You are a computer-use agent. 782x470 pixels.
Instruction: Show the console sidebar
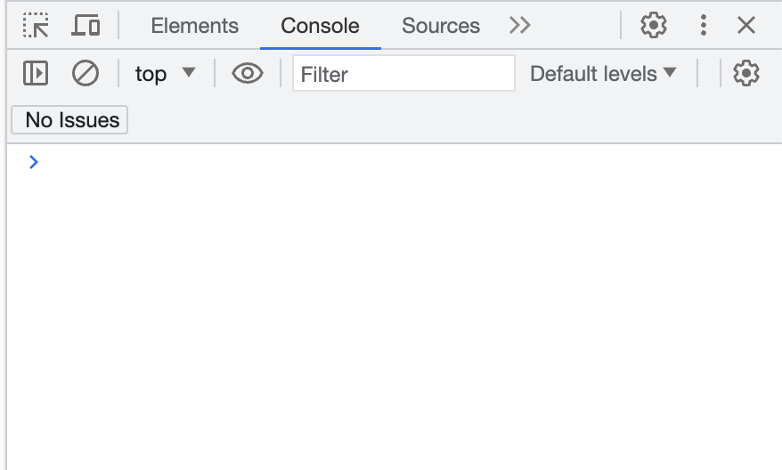point(36,73)
